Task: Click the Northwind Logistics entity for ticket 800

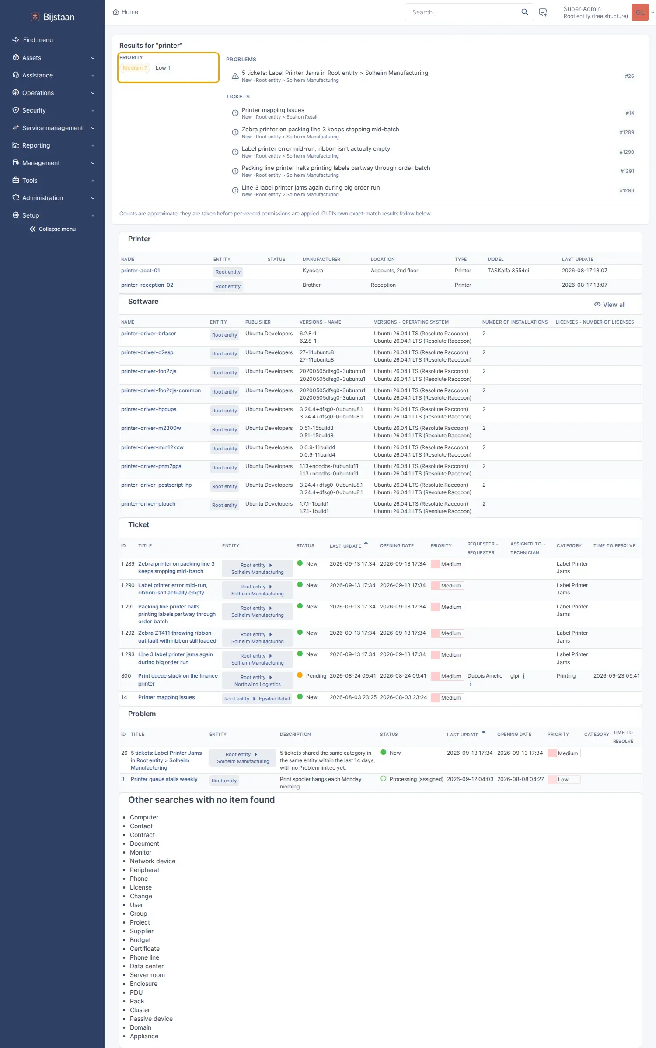Action: [258, 684]
